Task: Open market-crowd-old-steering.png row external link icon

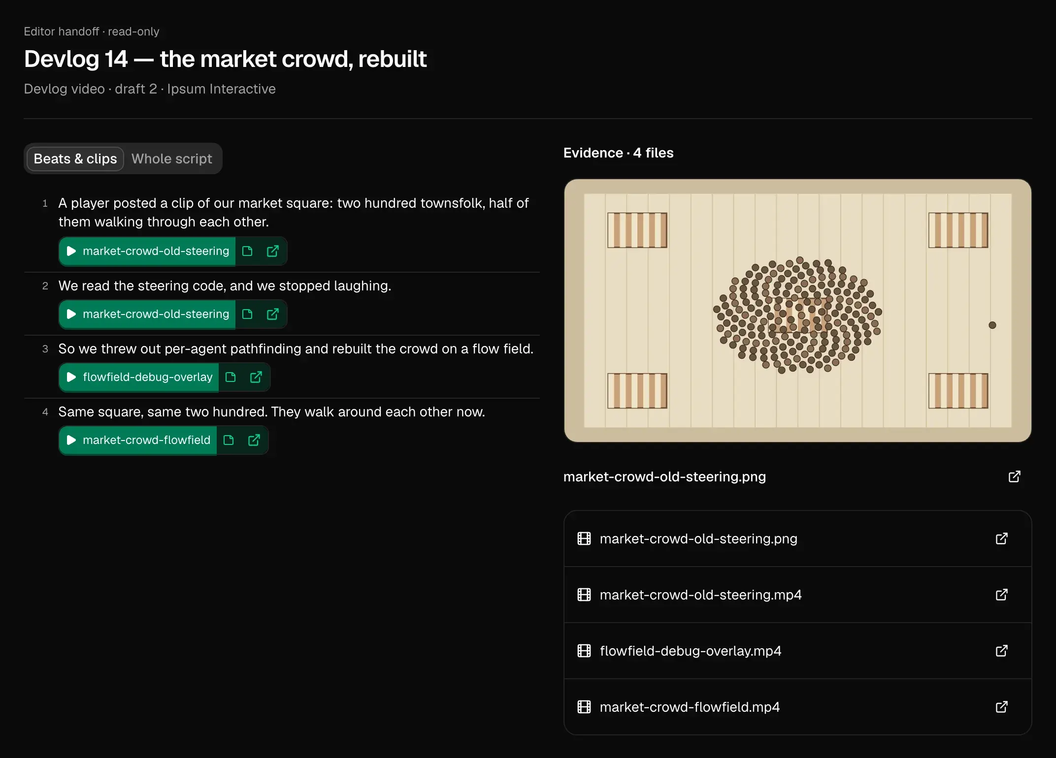Action: [x=1001, y=538]
